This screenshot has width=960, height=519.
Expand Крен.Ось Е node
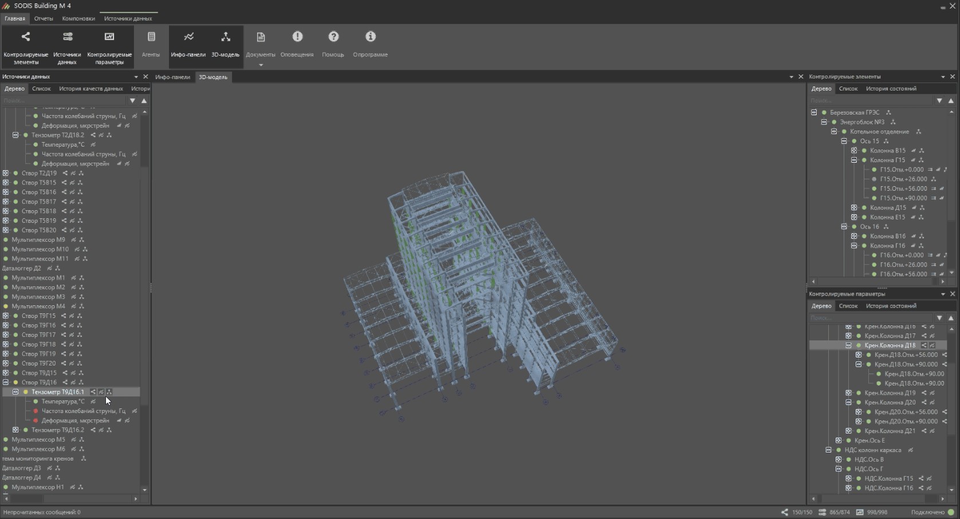(x=839, y=441)
